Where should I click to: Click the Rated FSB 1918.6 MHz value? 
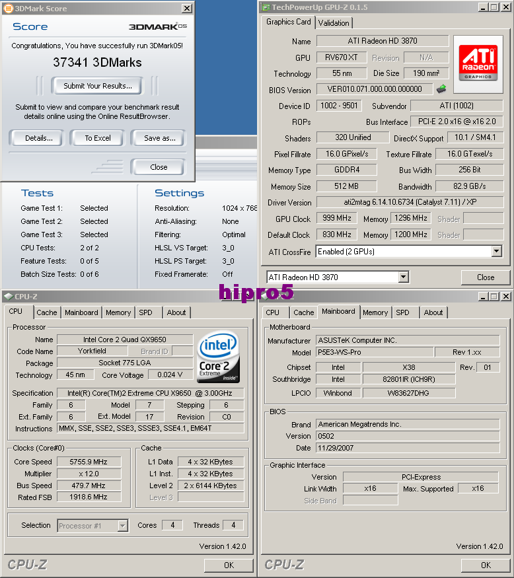coord(89,497)
